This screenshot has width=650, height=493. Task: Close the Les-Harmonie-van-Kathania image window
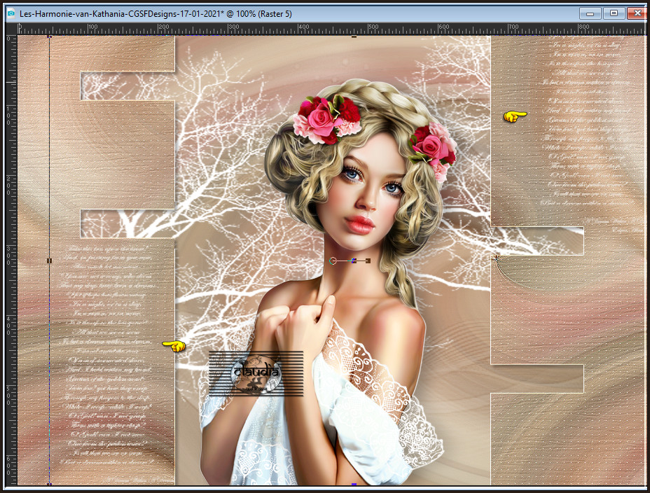point(637,13)
